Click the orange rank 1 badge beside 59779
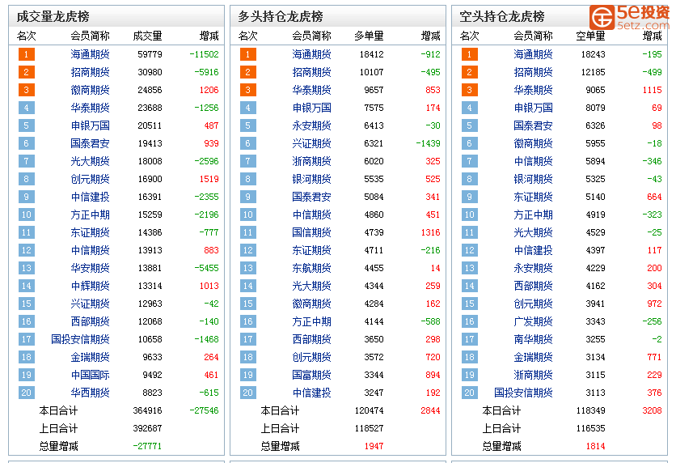 click(x=27, y=54)
